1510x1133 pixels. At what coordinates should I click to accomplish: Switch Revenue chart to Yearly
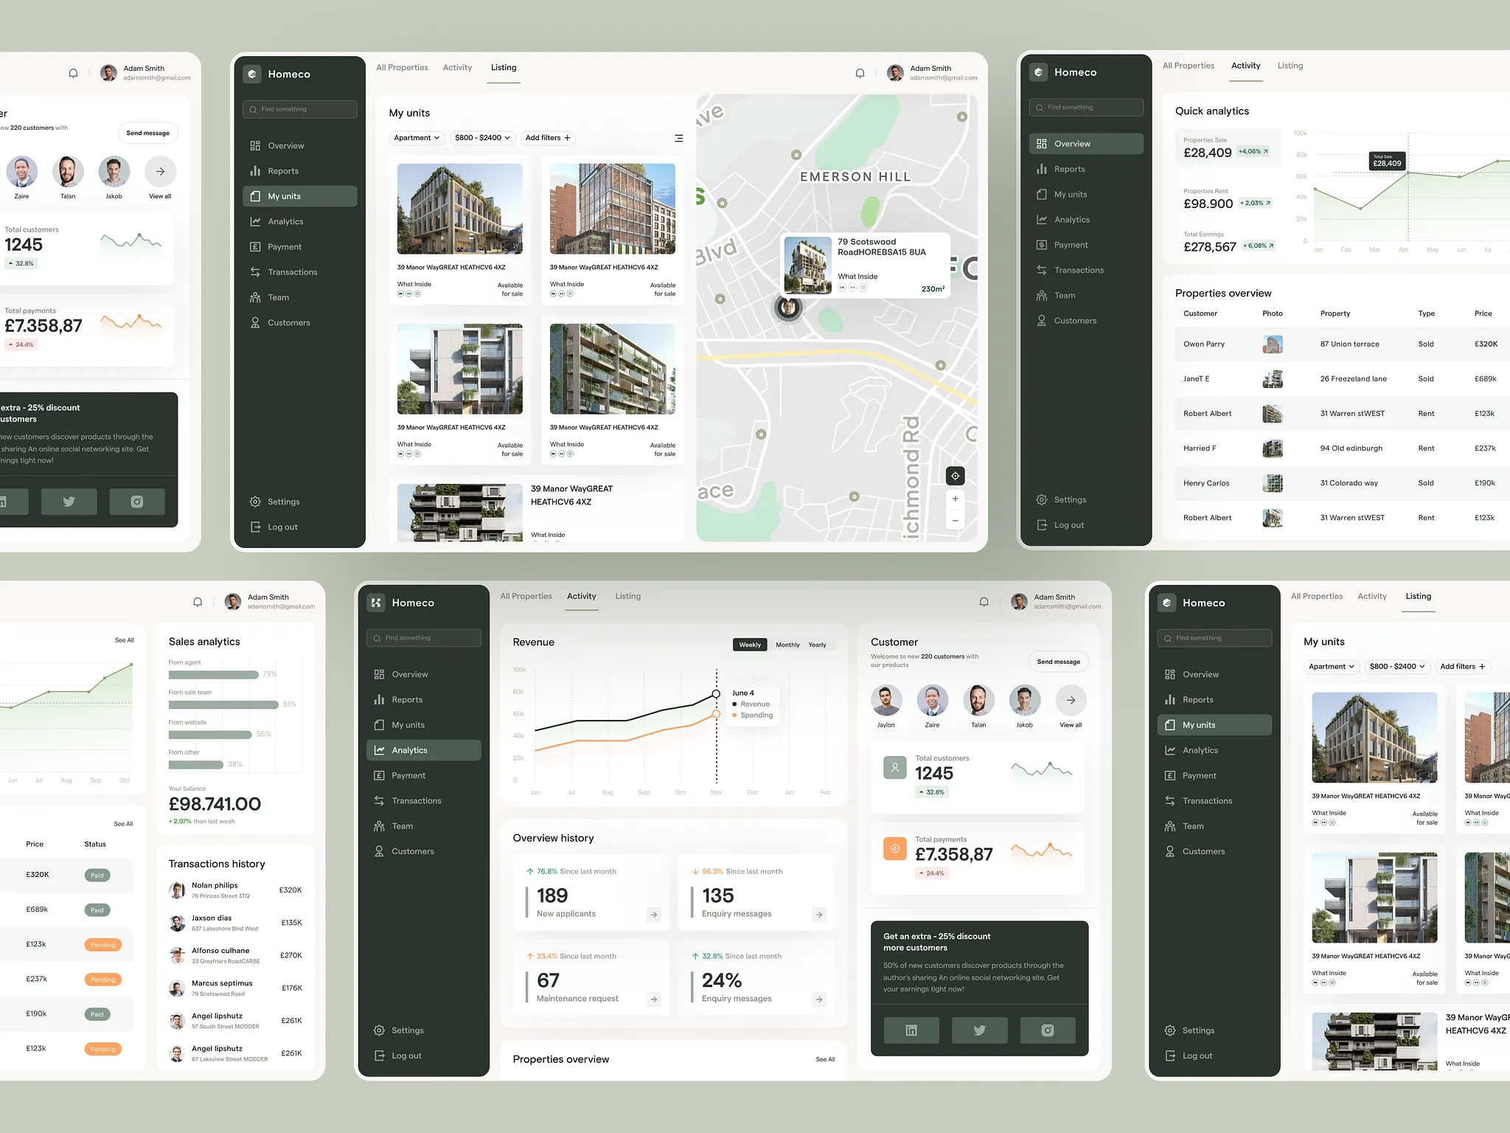click(x=817, y=645)
